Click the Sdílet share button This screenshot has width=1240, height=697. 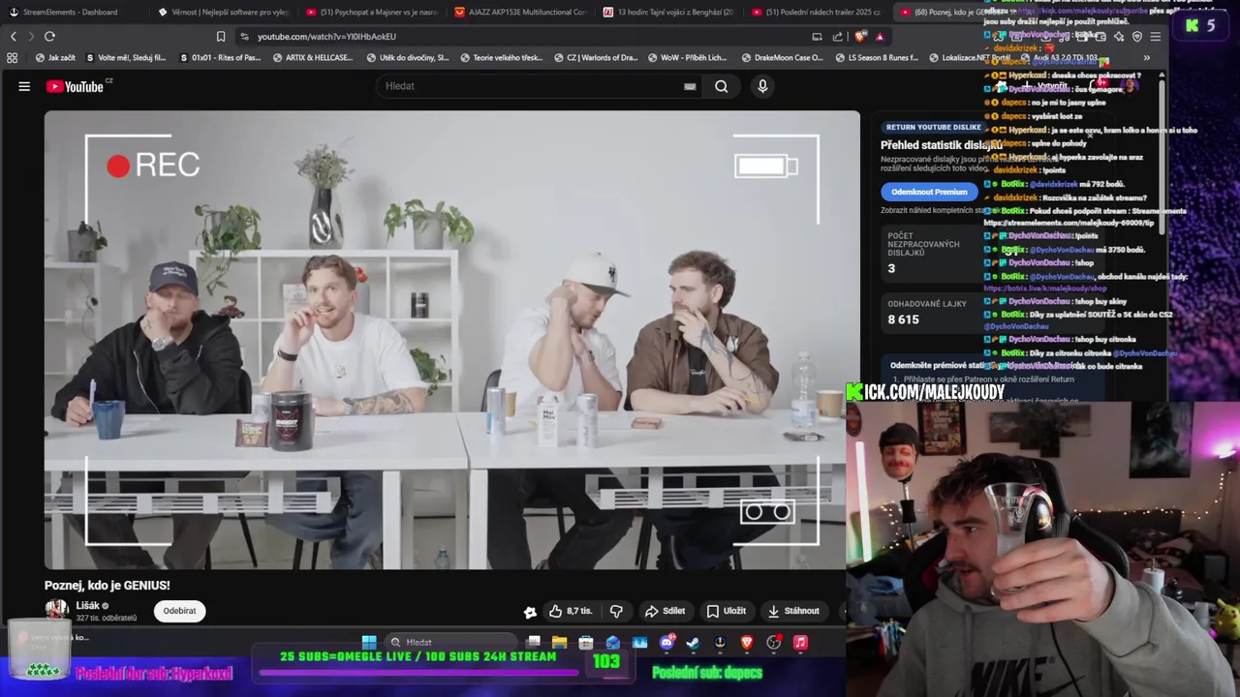(x=665, y=611)
